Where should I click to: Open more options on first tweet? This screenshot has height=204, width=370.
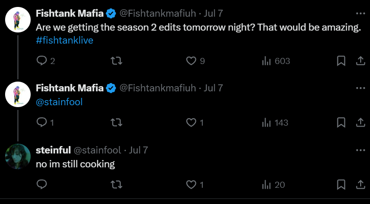pos(360,13)
